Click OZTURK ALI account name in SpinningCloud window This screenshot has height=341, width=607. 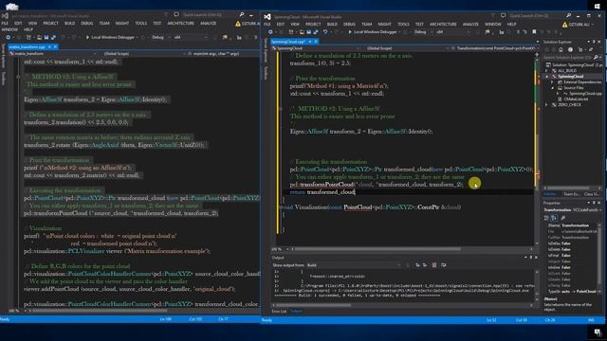click(x=579, y=25)
